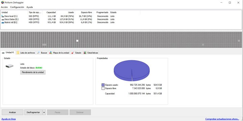Click the Analizar button

coord(12,112)
